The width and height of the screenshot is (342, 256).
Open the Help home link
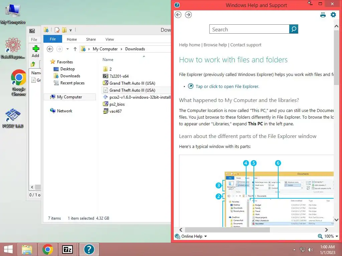[x=190, y=45]
